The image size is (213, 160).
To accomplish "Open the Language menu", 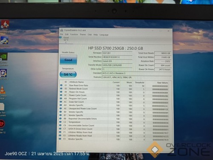I will click(x=104, y=35).
